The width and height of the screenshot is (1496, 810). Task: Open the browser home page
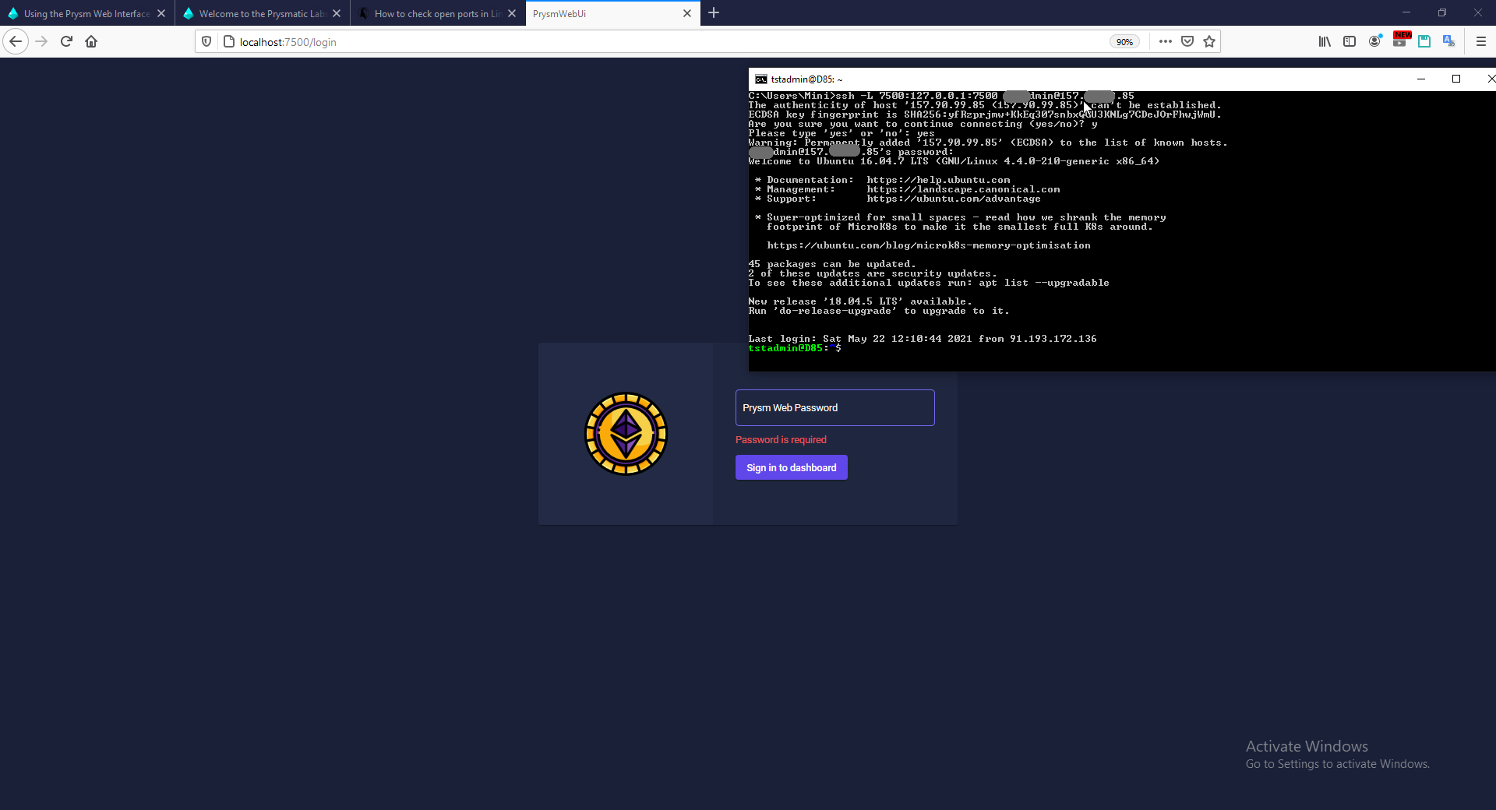tap(92, 42)
